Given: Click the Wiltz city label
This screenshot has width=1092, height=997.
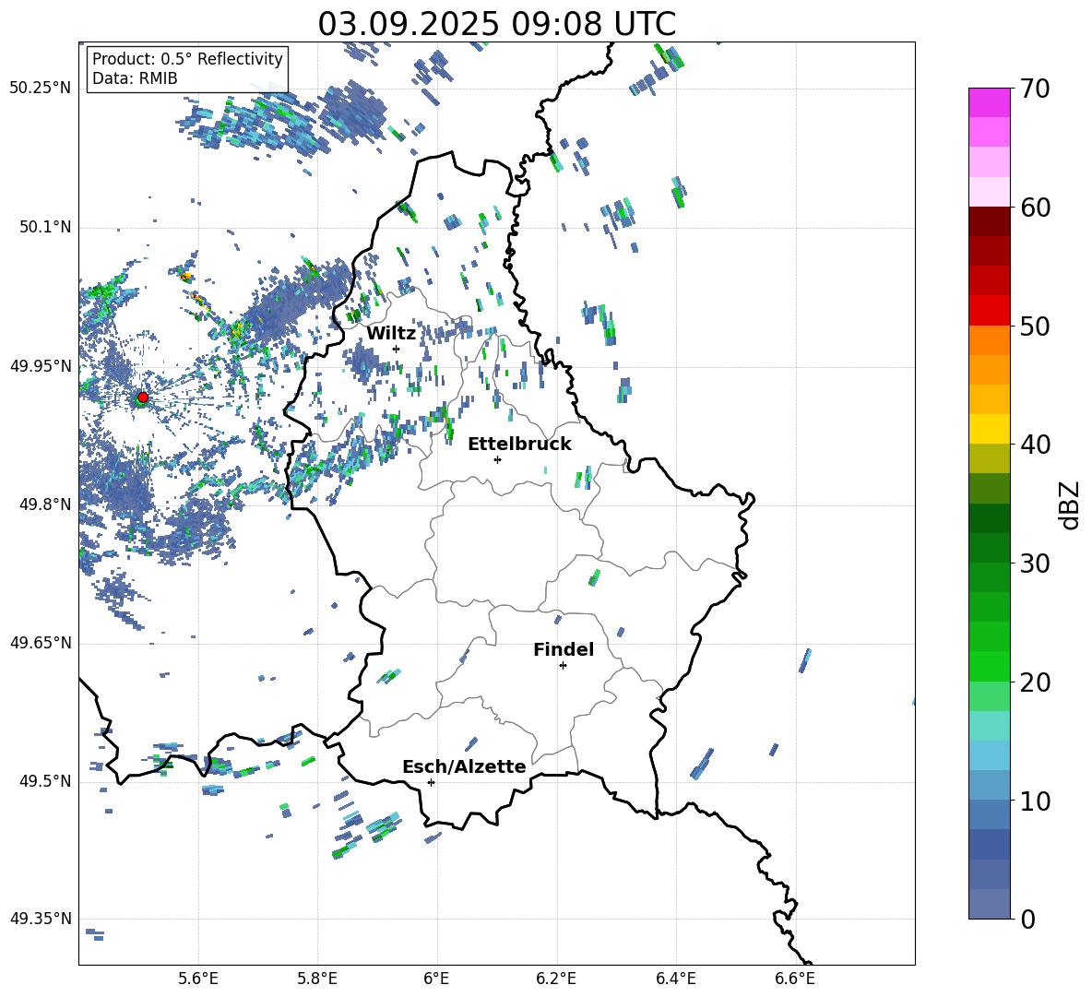Looking at the screenshot, I should click(391, 334).
